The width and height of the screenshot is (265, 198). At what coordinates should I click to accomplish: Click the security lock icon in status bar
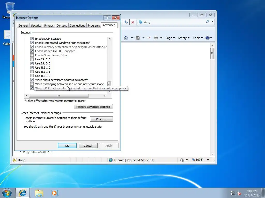click(x=182, y=160)
